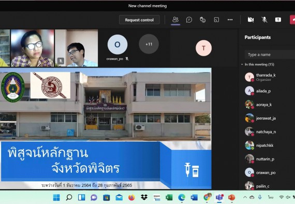
Task: Open the Chat app from the taskbar
Action: pyautogui.click(x=94, y=197)
